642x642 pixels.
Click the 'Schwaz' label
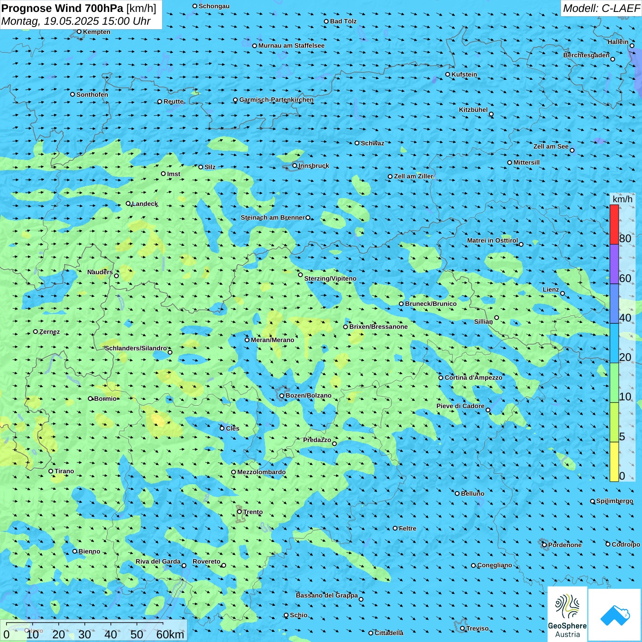(372, 143)
